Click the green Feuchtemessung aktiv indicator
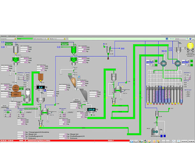The image size is (195, 143). click(31, 109)
